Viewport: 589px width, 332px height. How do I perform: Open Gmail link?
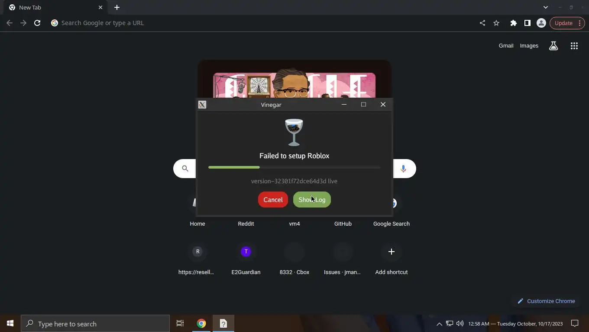click(x=506, y=46)
